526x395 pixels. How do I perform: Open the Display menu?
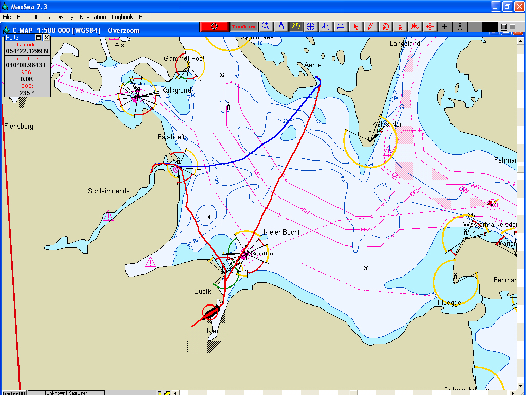point(65,17)
